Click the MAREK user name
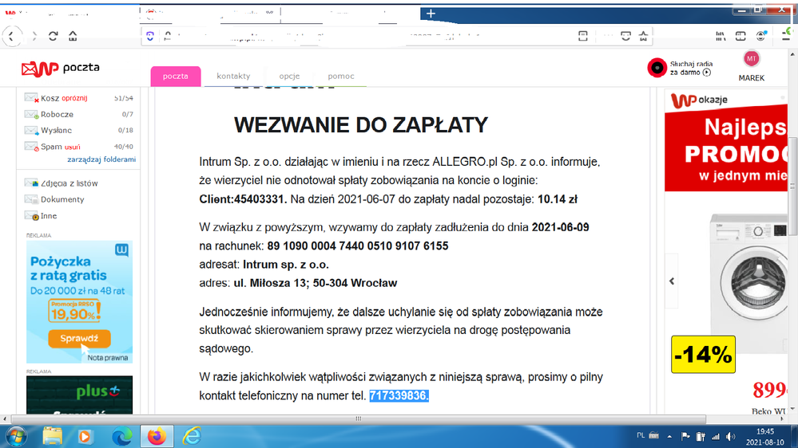798x448 pixels. click(751, 78)
